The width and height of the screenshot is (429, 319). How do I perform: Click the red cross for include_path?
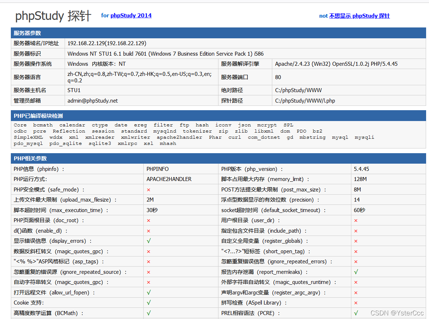(356, 231)
